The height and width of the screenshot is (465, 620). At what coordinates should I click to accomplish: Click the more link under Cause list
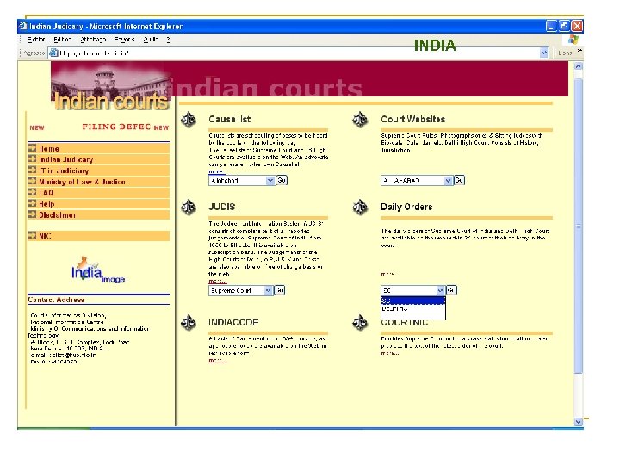(215, 171)
